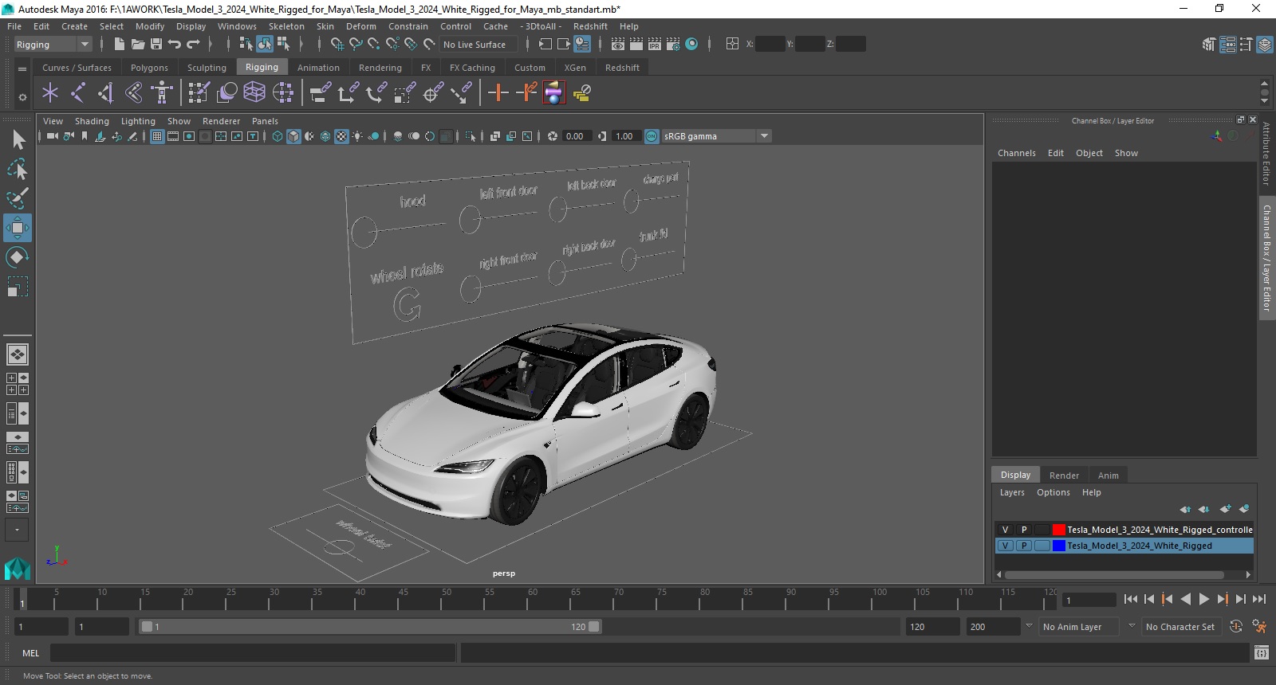Select the single pane layout icon
This screenshot has width=1276, height=685.
tap(18, 354)
